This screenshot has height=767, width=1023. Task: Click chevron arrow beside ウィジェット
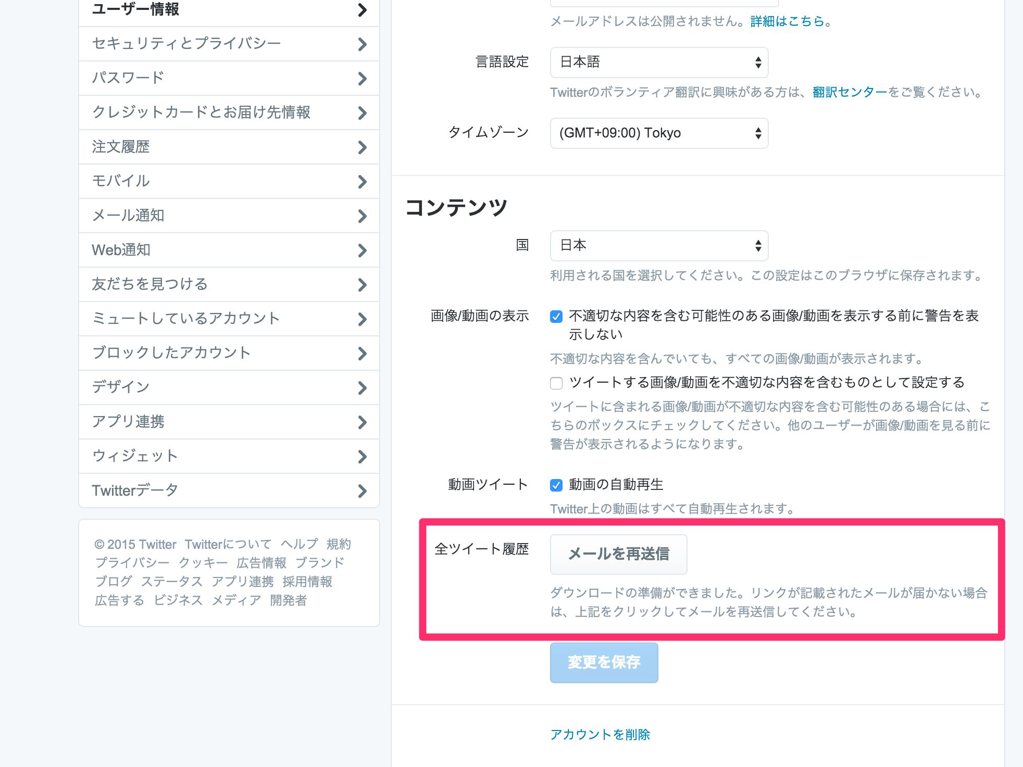(x=363, y=457)
